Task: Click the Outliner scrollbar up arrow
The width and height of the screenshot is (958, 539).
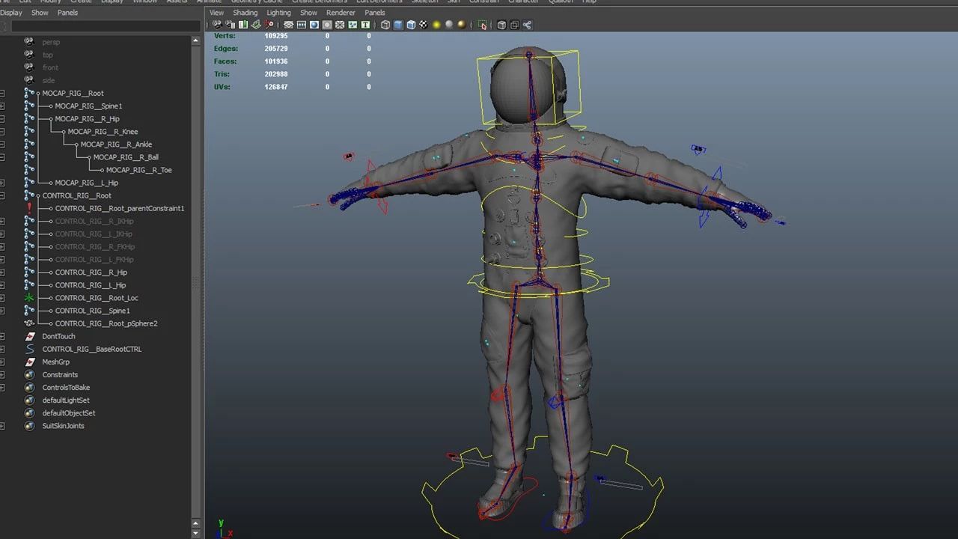Action: [196, 39]
